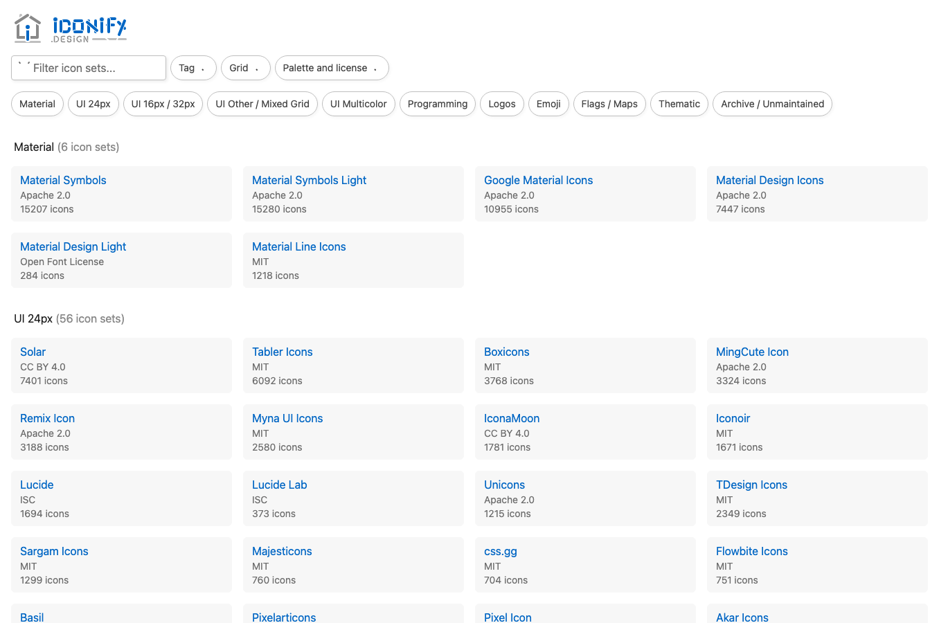Toggle the Material category filter
939x623 pixels.
pyautogui.click(x=37, y=103)
